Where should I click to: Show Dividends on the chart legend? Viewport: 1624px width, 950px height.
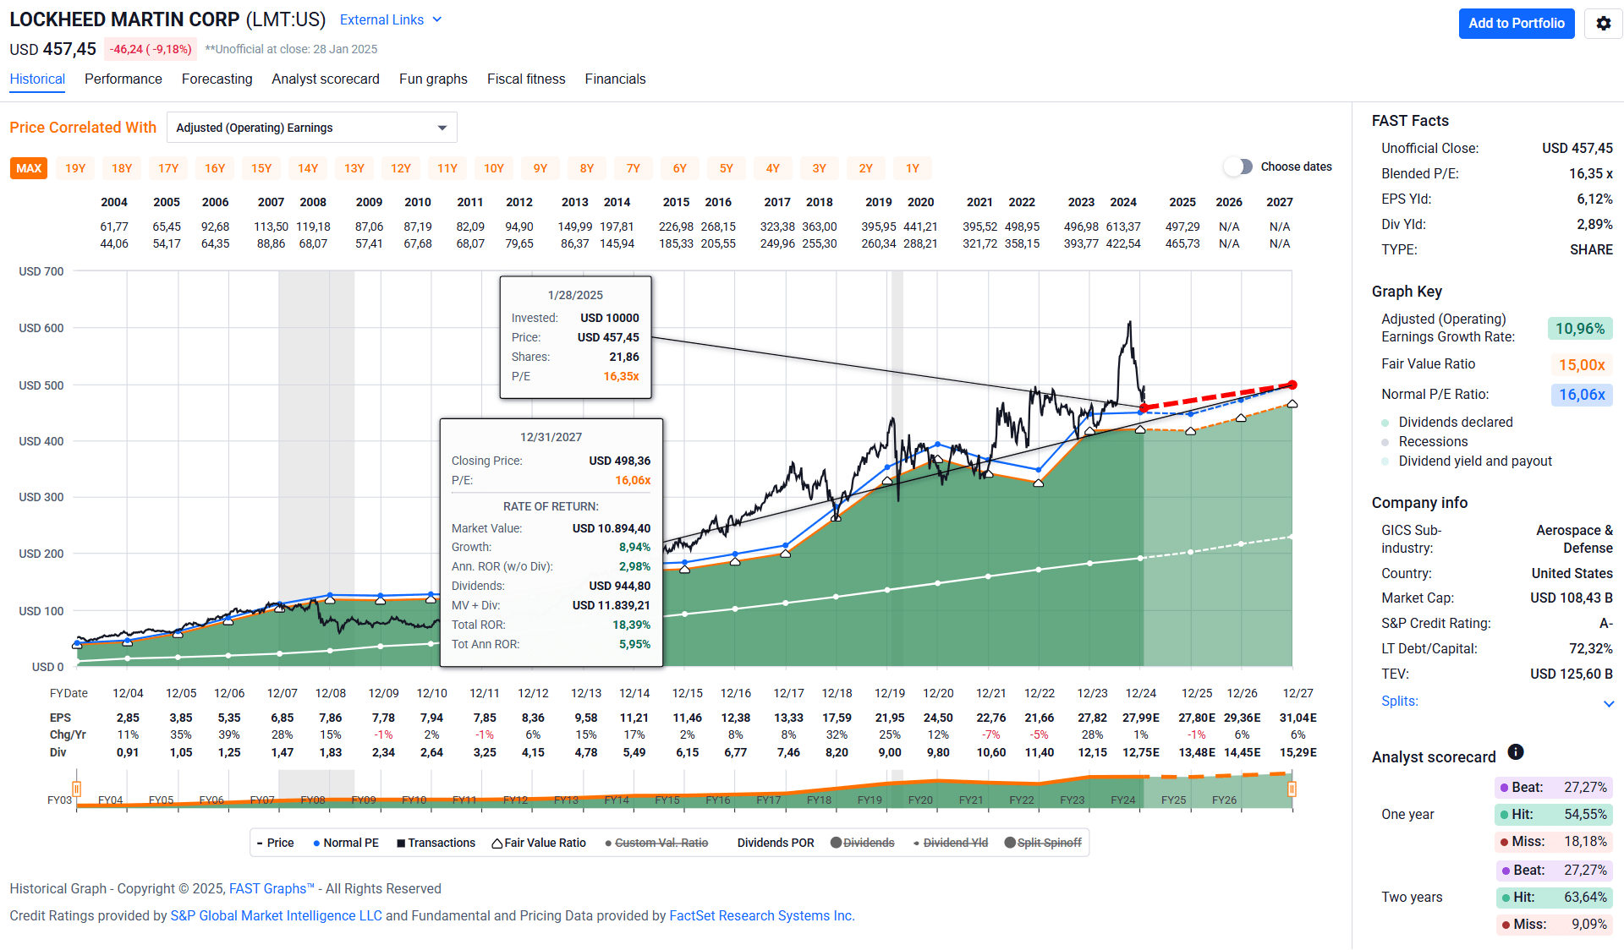coord(864,842)
